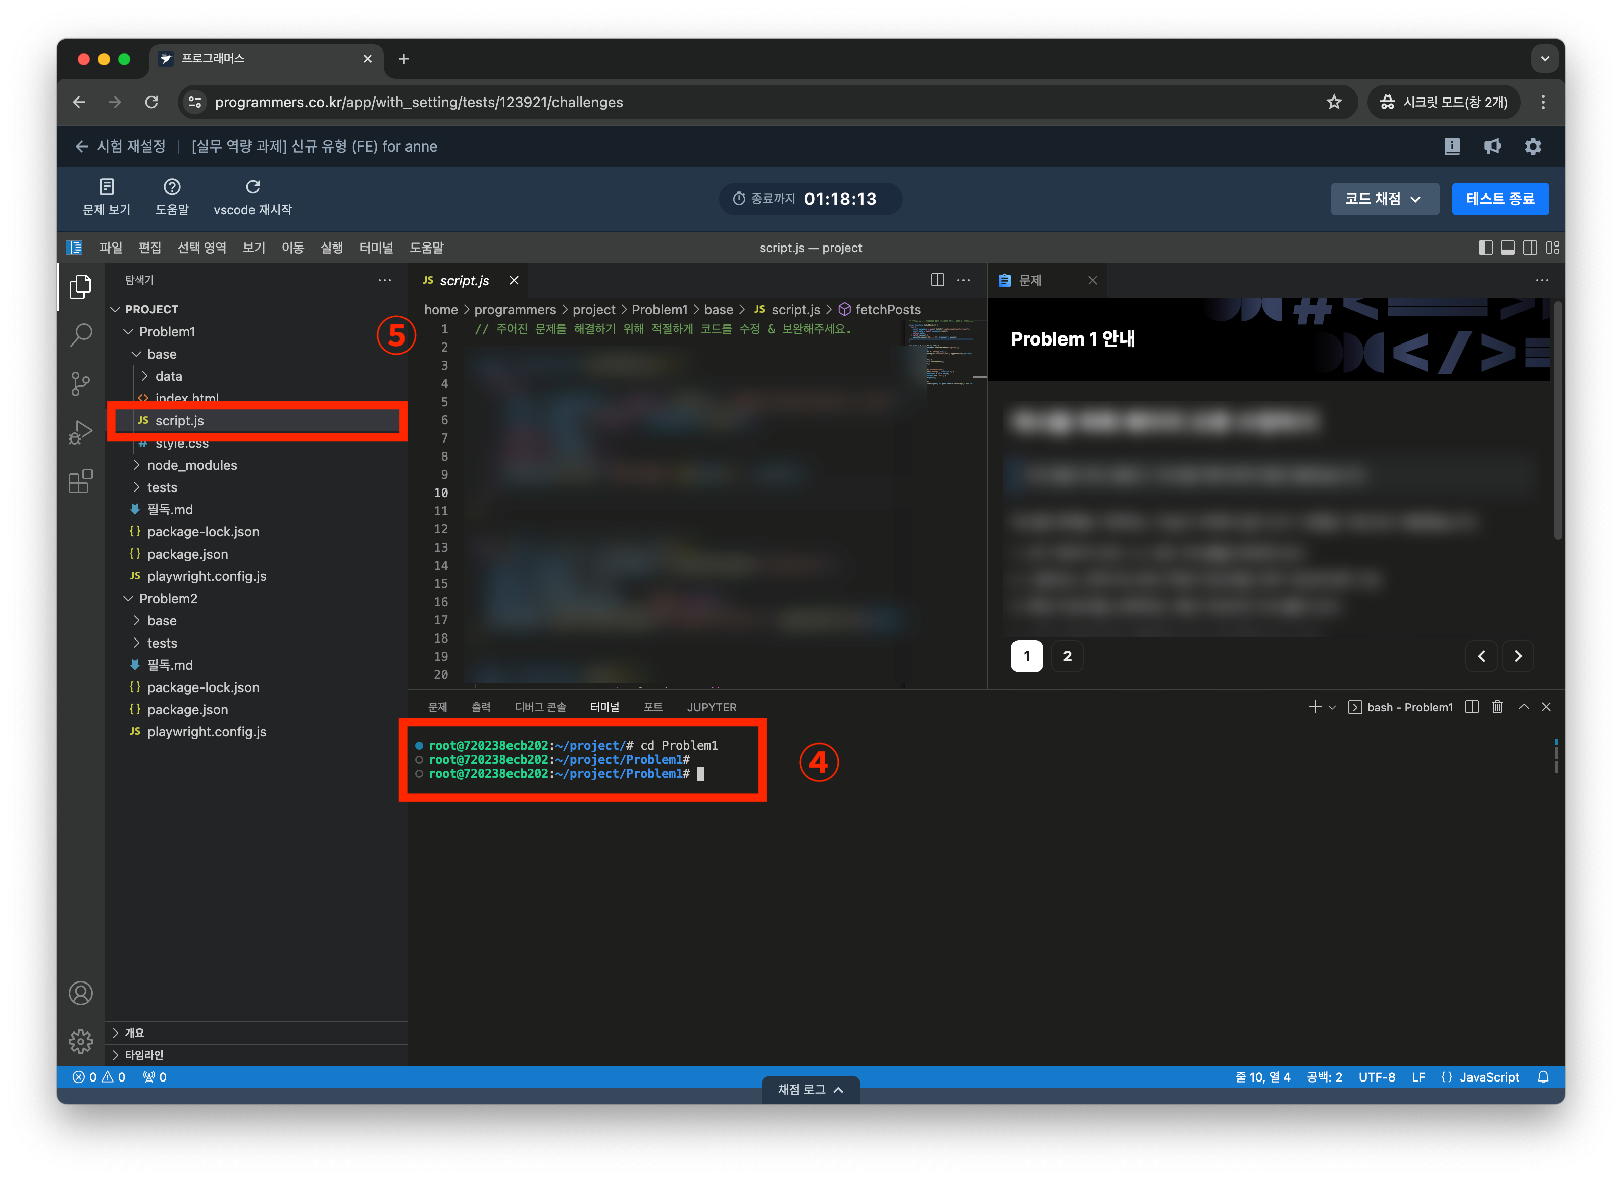This screenshot has width=1622, height=1179.
Task: Open Source Control view icon
Action: pyautogui.click(x=80, y=384)
